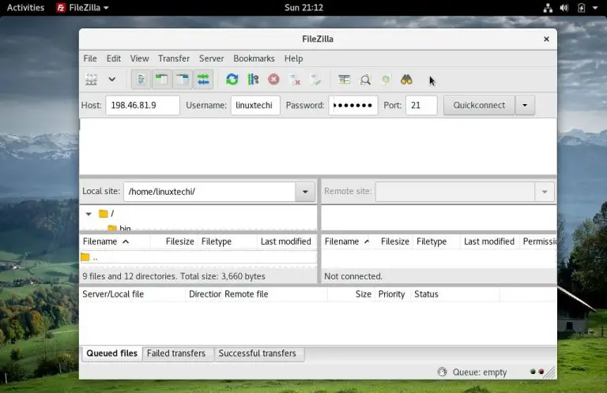Open the FileZilla application menu in top bar
This screenshot has height=393, width=607.
click(82, 7)
